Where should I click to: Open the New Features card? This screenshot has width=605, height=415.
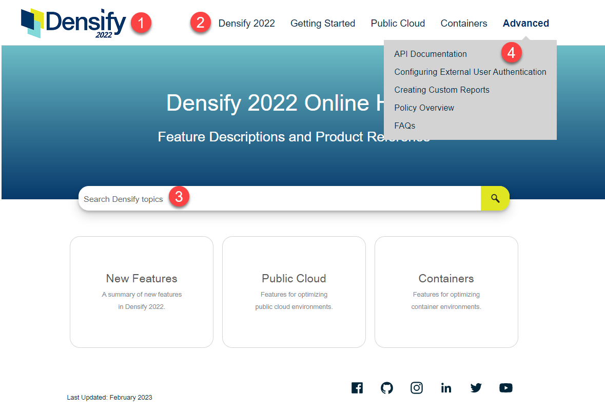coord(142,292)
